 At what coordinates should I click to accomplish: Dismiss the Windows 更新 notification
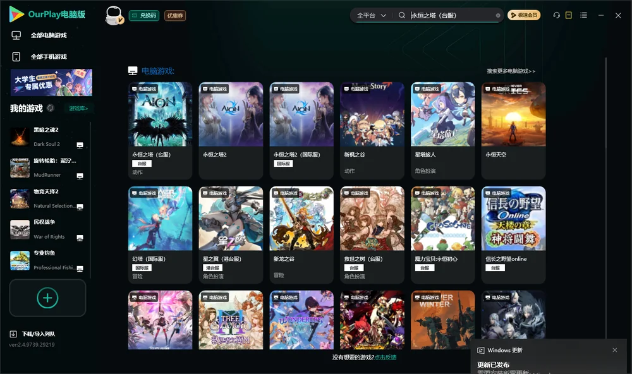coord(615,350)
